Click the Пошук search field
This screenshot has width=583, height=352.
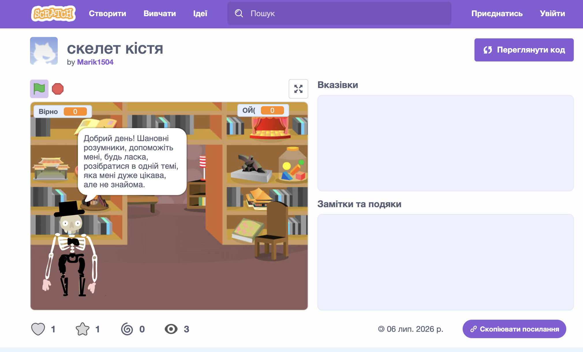tap(339, 13)
